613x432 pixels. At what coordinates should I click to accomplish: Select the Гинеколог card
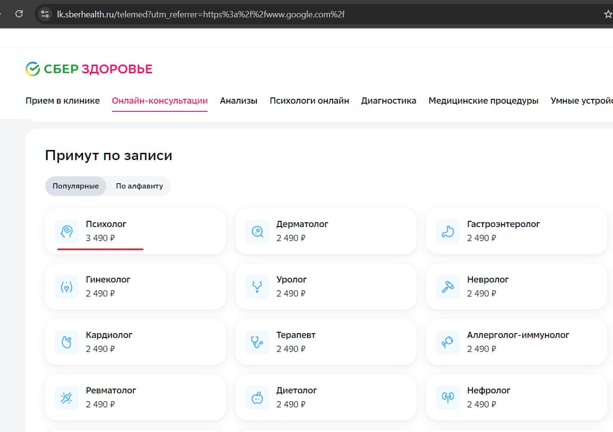tap(135, 287)
